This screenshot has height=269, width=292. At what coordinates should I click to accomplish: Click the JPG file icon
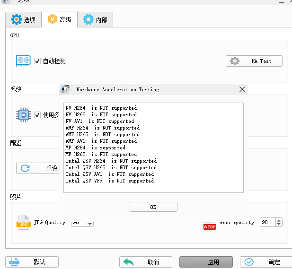pos(24,222)
